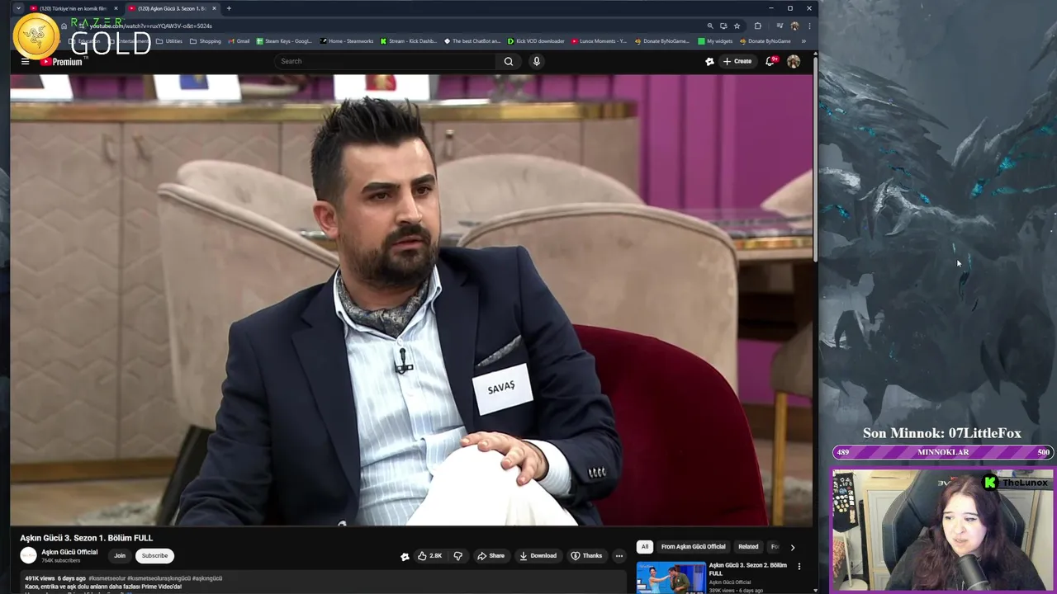Image resolution: width=1057 pixels, height=594 pixels.
Task: Click the sparkle Ask icon in YouTube header
Action: (x=709, y=61)
